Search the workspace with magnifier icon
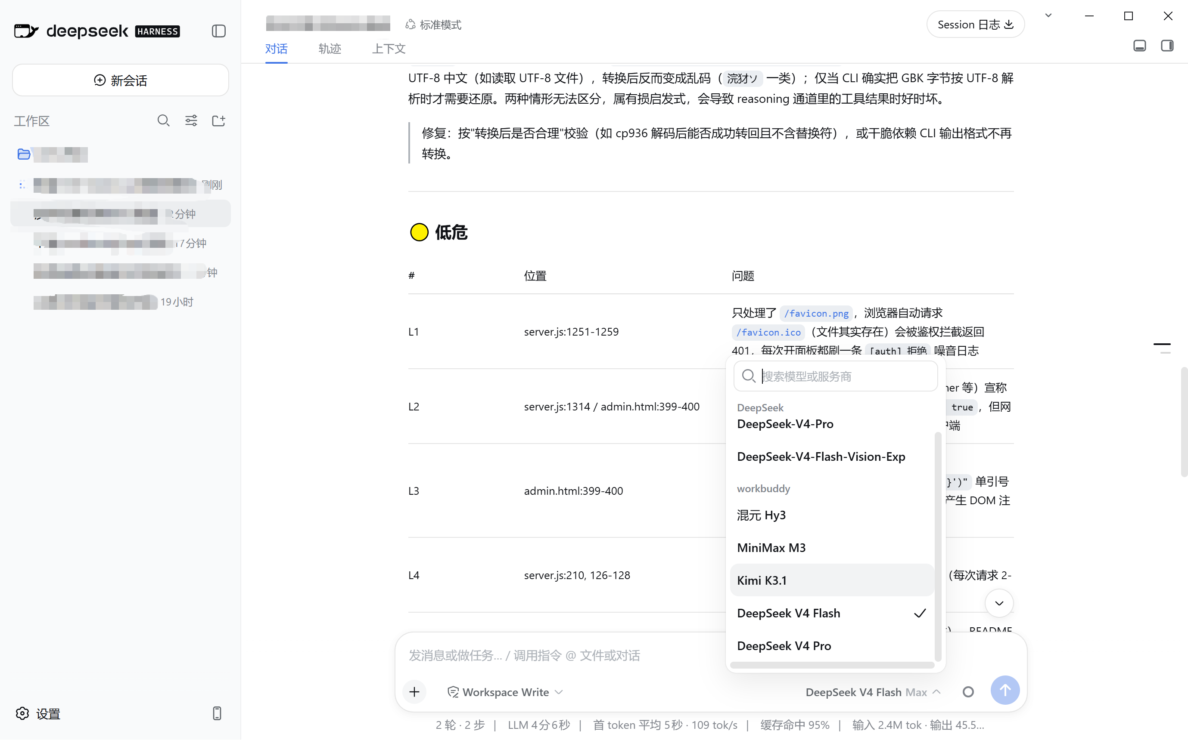 164,120
